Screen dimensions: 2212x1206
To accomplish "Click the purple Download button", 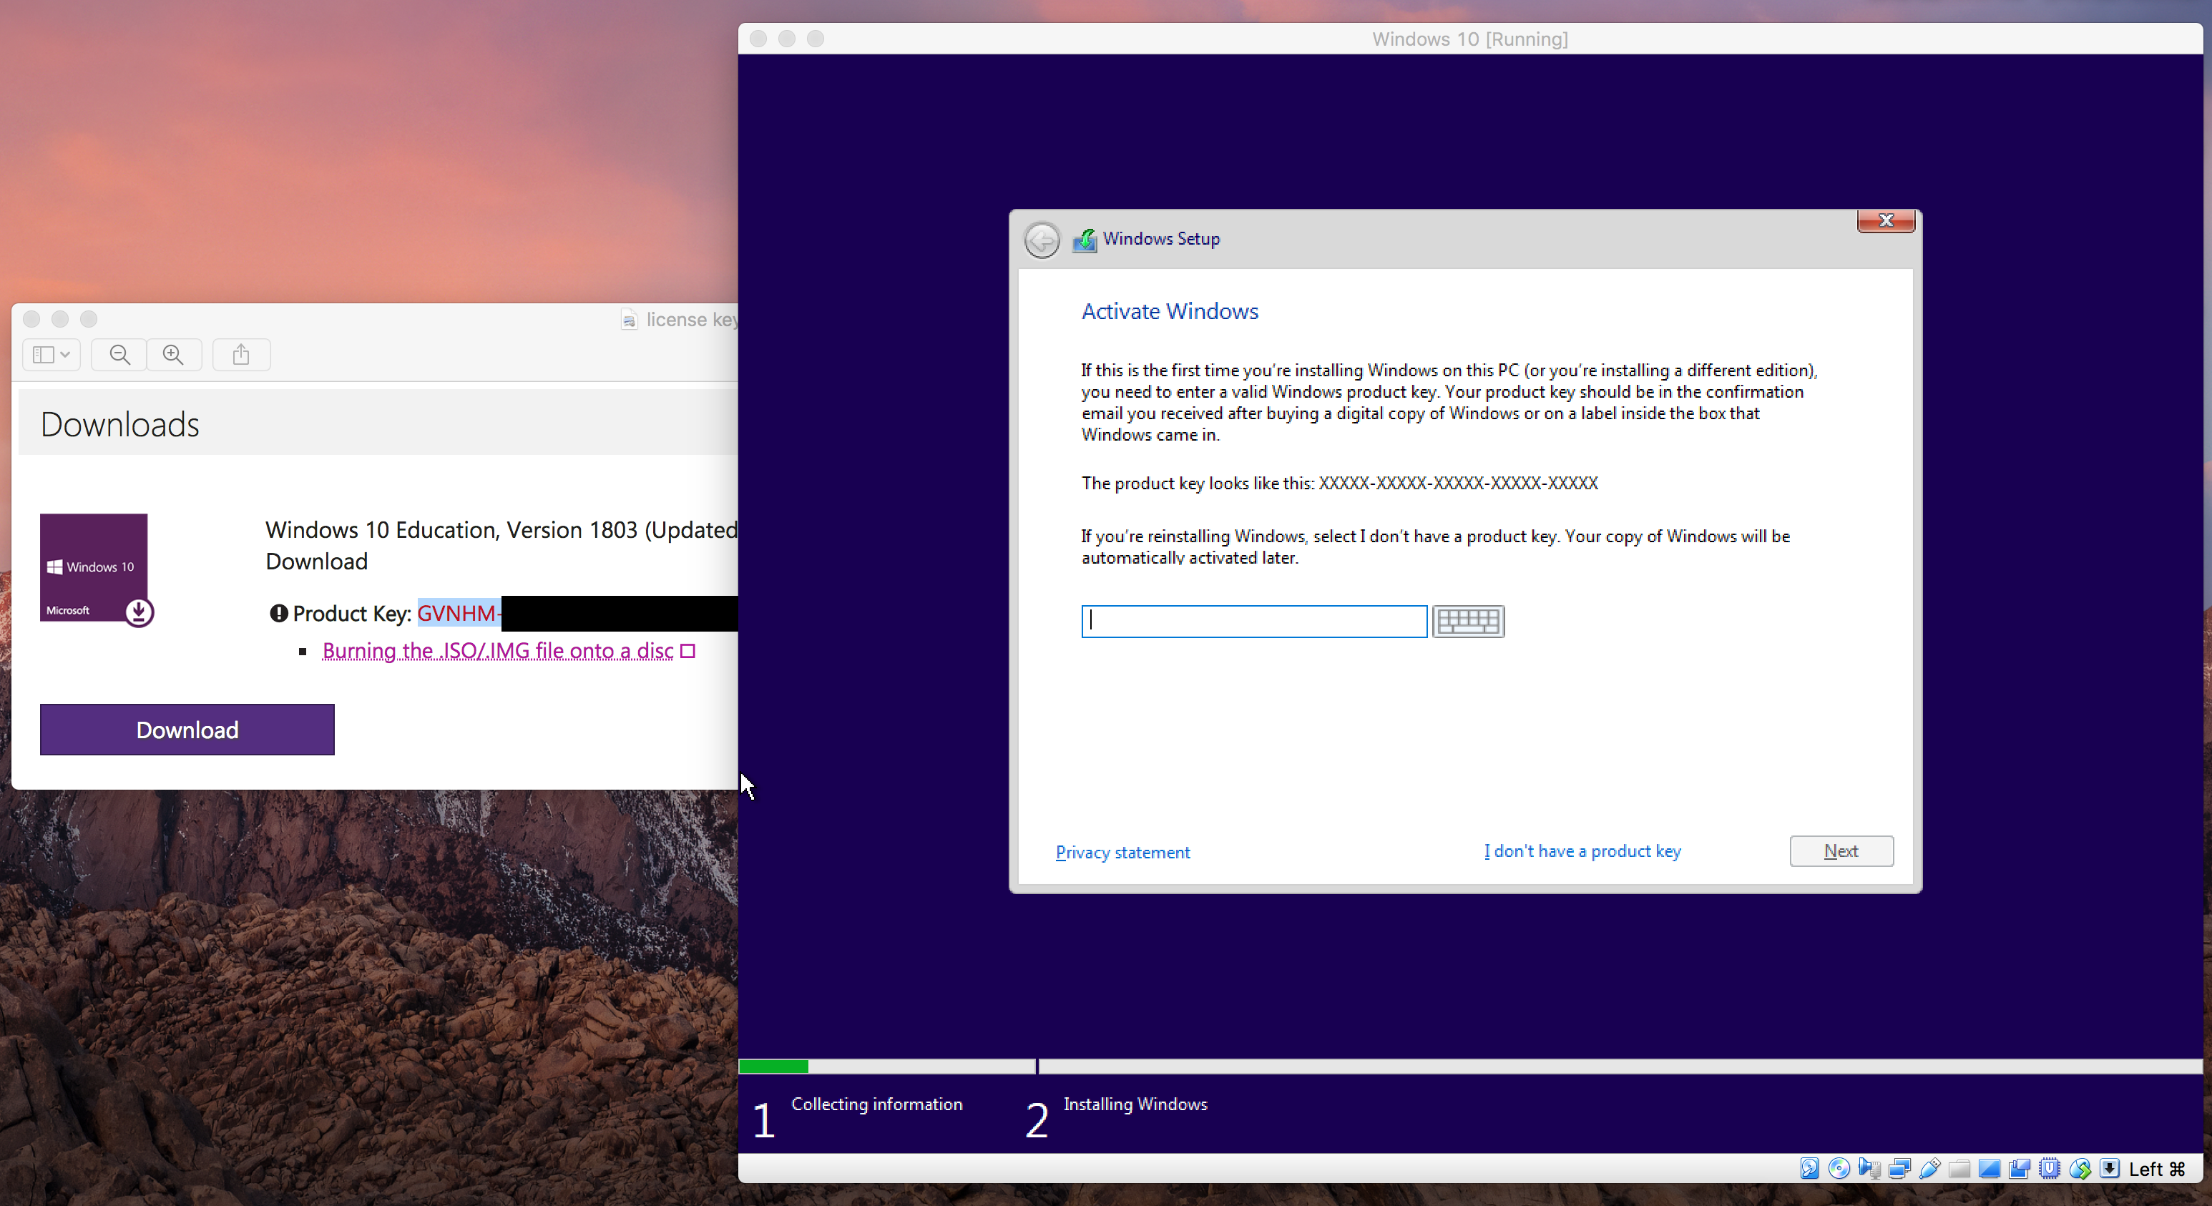I will tap(187, 730).
